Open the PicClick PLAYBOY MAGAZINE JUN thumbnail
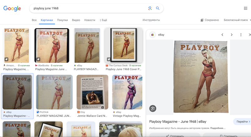The height and width of the screenshot is (137, 251). coord(54,92)
